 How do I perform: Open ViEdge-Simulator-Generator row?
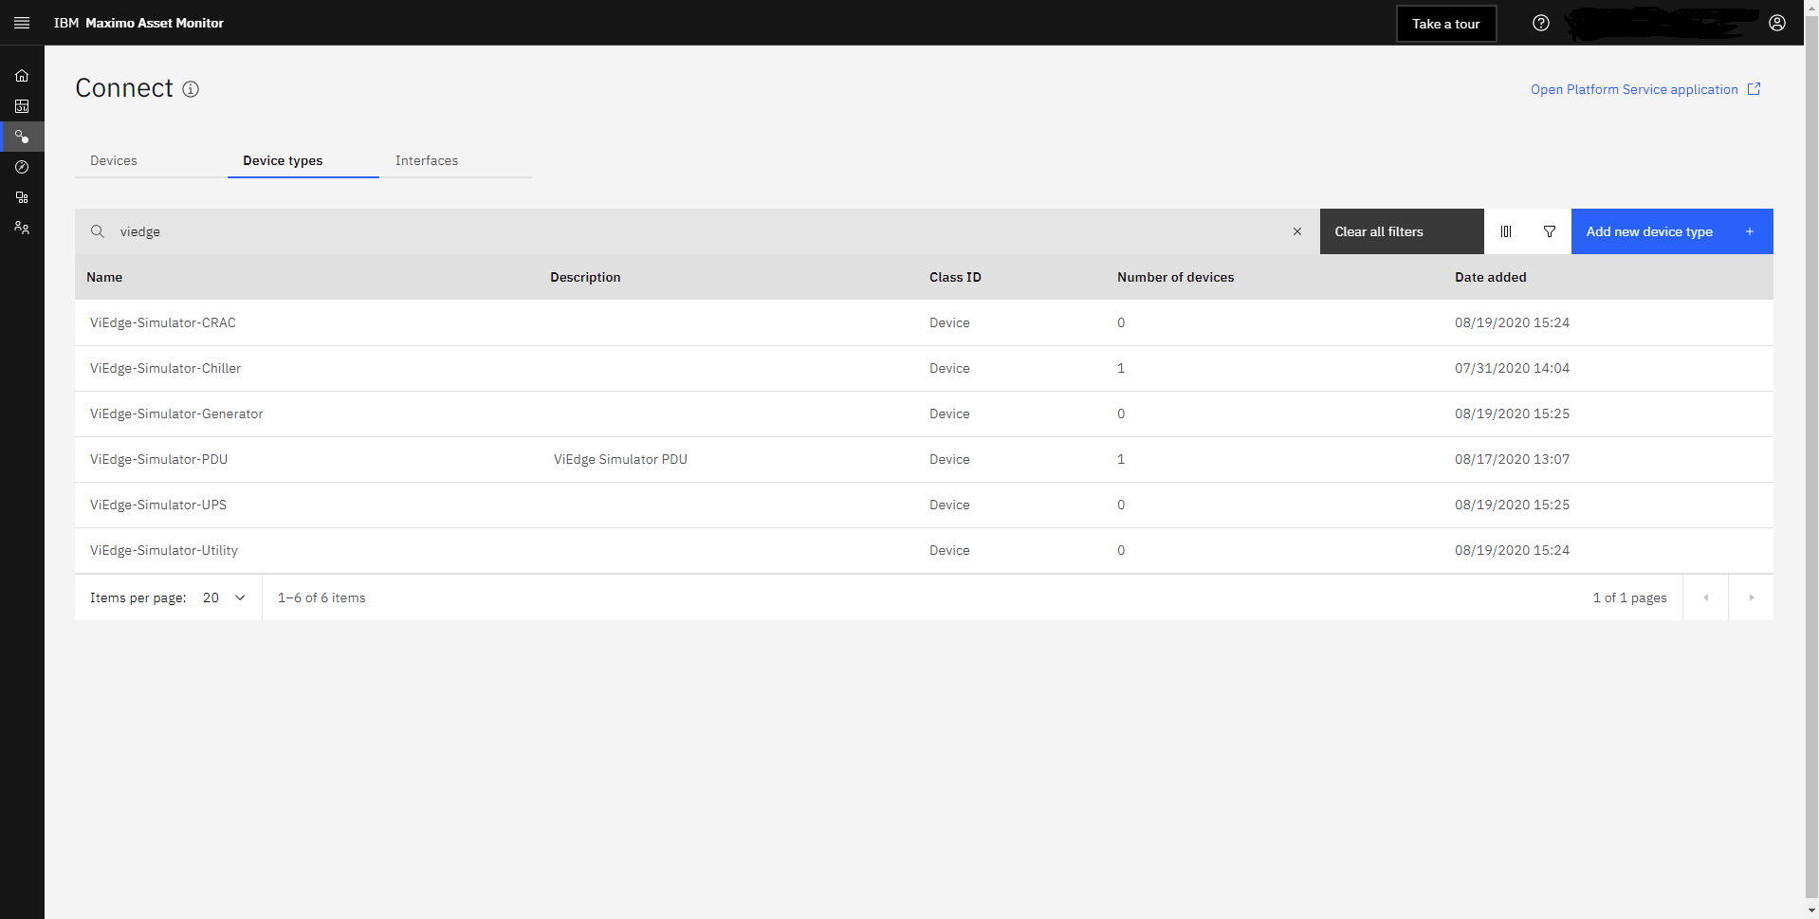[x=924, y=414]
